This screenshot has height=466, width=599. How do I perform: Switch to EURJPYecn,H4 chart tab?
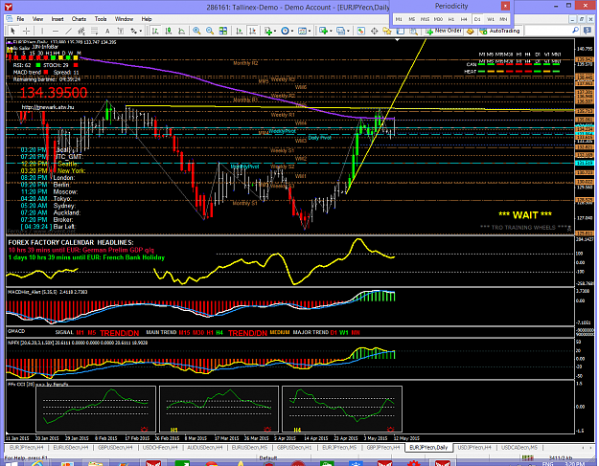26,447
